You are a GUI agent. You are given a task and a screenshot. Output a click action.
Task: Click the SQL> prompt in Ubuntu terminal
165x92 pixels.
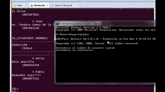(x=15, y=89)
